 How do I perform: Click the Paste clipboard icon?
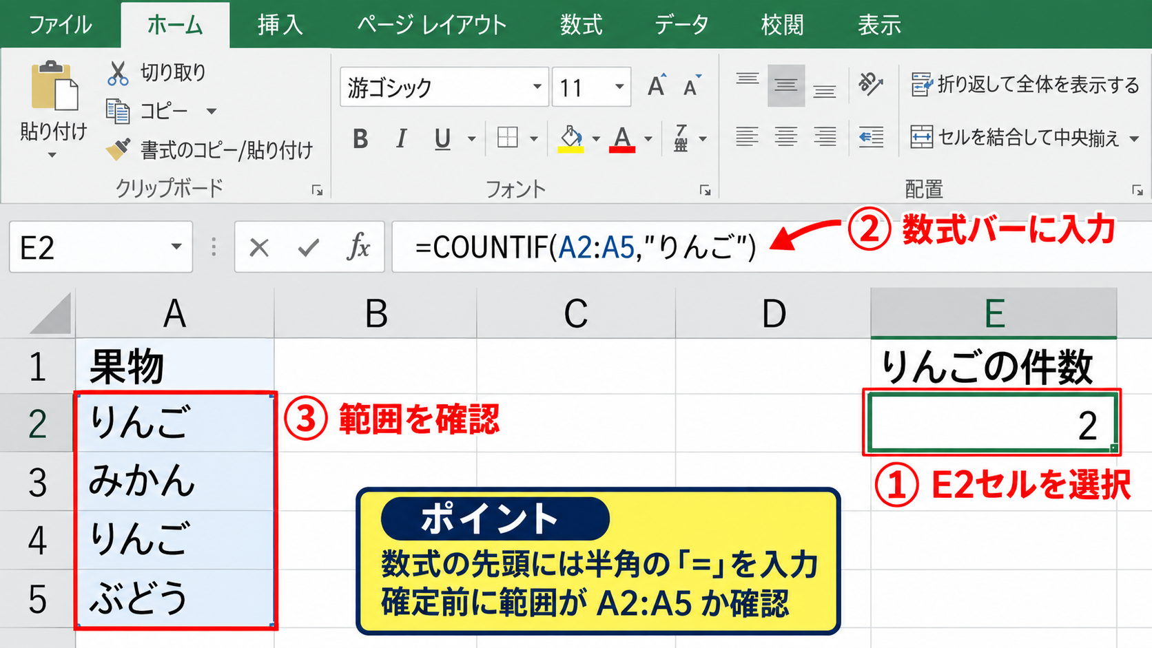click(54, 86)
